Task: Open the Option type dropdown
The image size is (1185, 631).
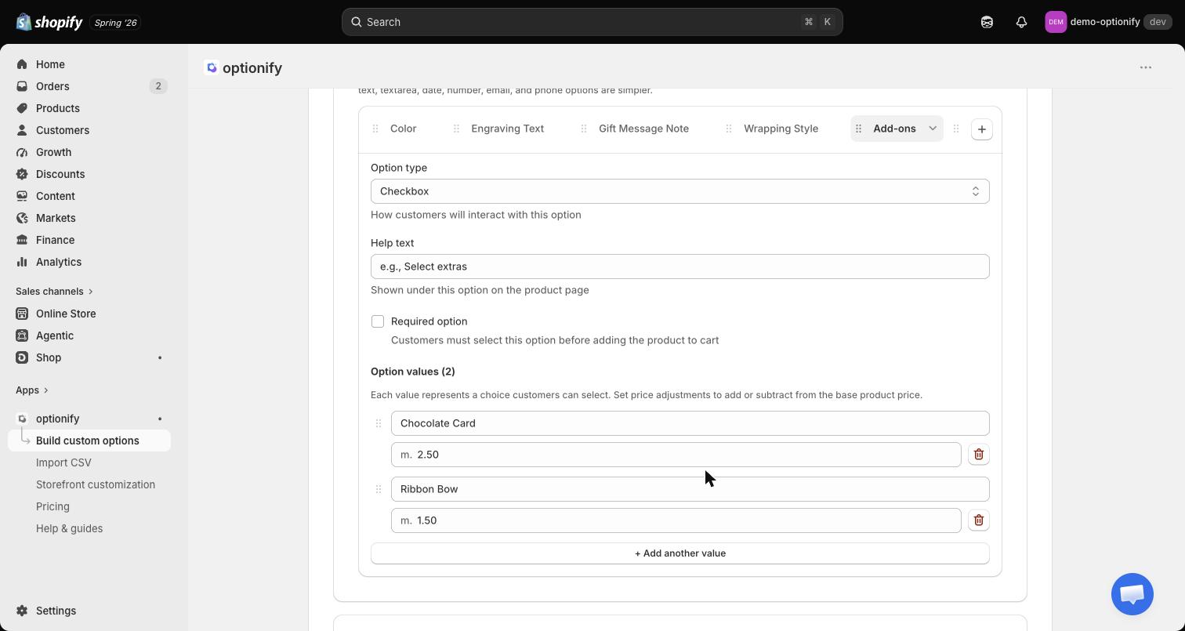Action: coord(680,191)
